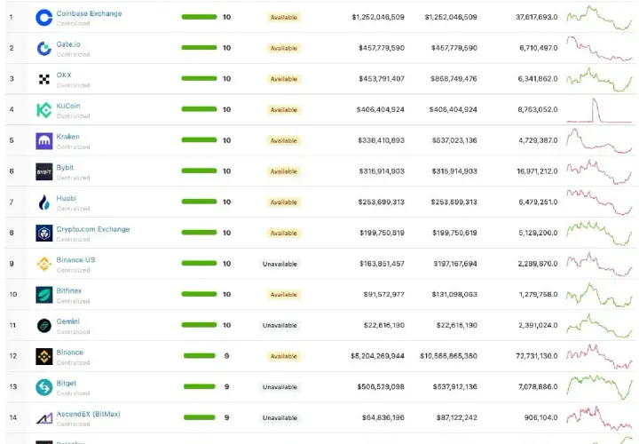Click the value $22,616,190 in Gemini normalized column
639x444 pixels.
[x=384, y=325]
